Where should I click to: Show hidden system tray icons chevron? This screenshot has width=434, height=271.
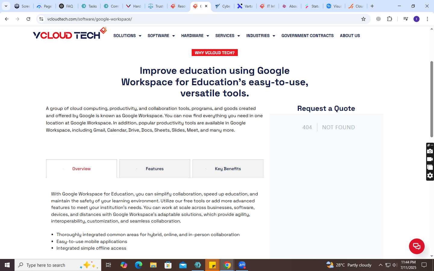tap(380, 265)
